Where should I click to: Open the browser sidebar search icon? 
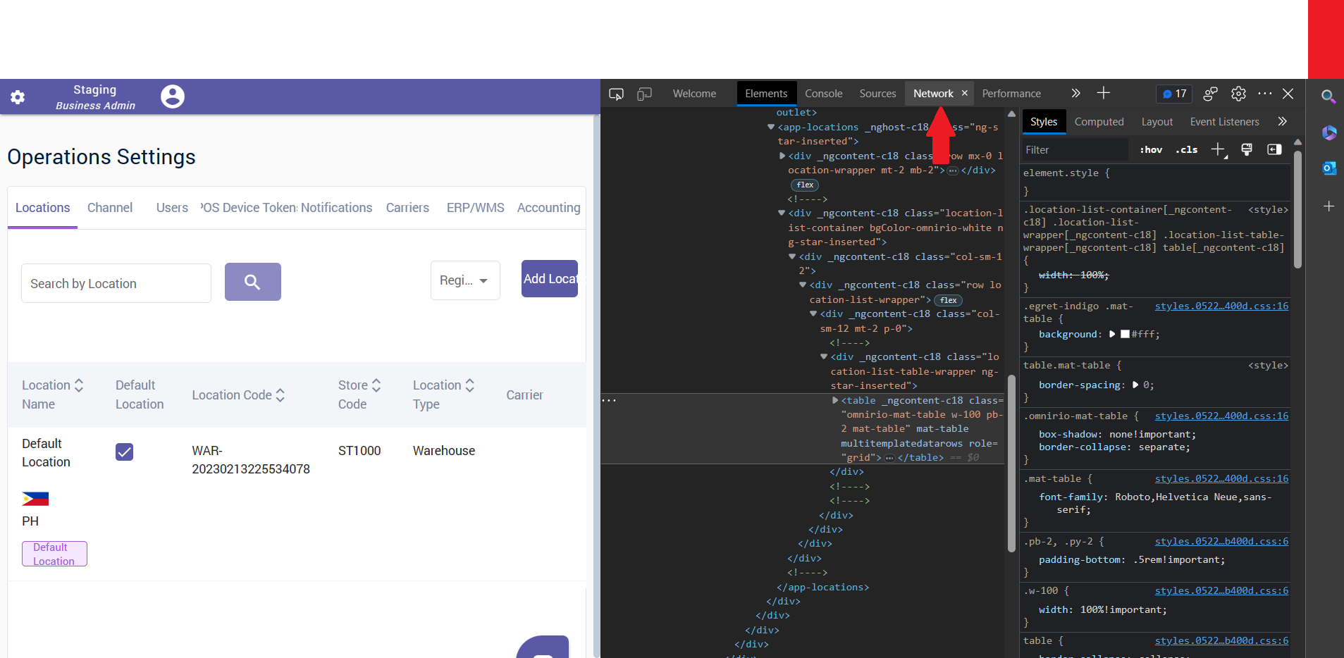click(x=1328, y=97)
